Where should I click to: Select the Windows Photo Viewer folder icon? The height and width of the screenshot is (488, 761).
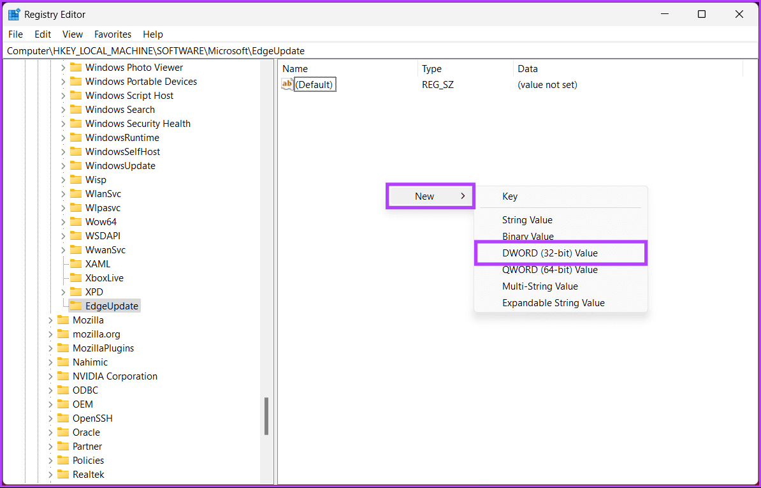coord(76,68)
